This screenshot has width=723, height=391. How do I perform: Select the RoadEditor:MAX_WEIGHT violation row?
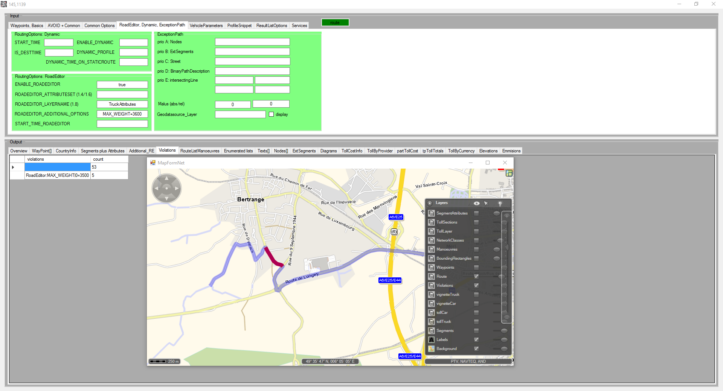[57, 175]
